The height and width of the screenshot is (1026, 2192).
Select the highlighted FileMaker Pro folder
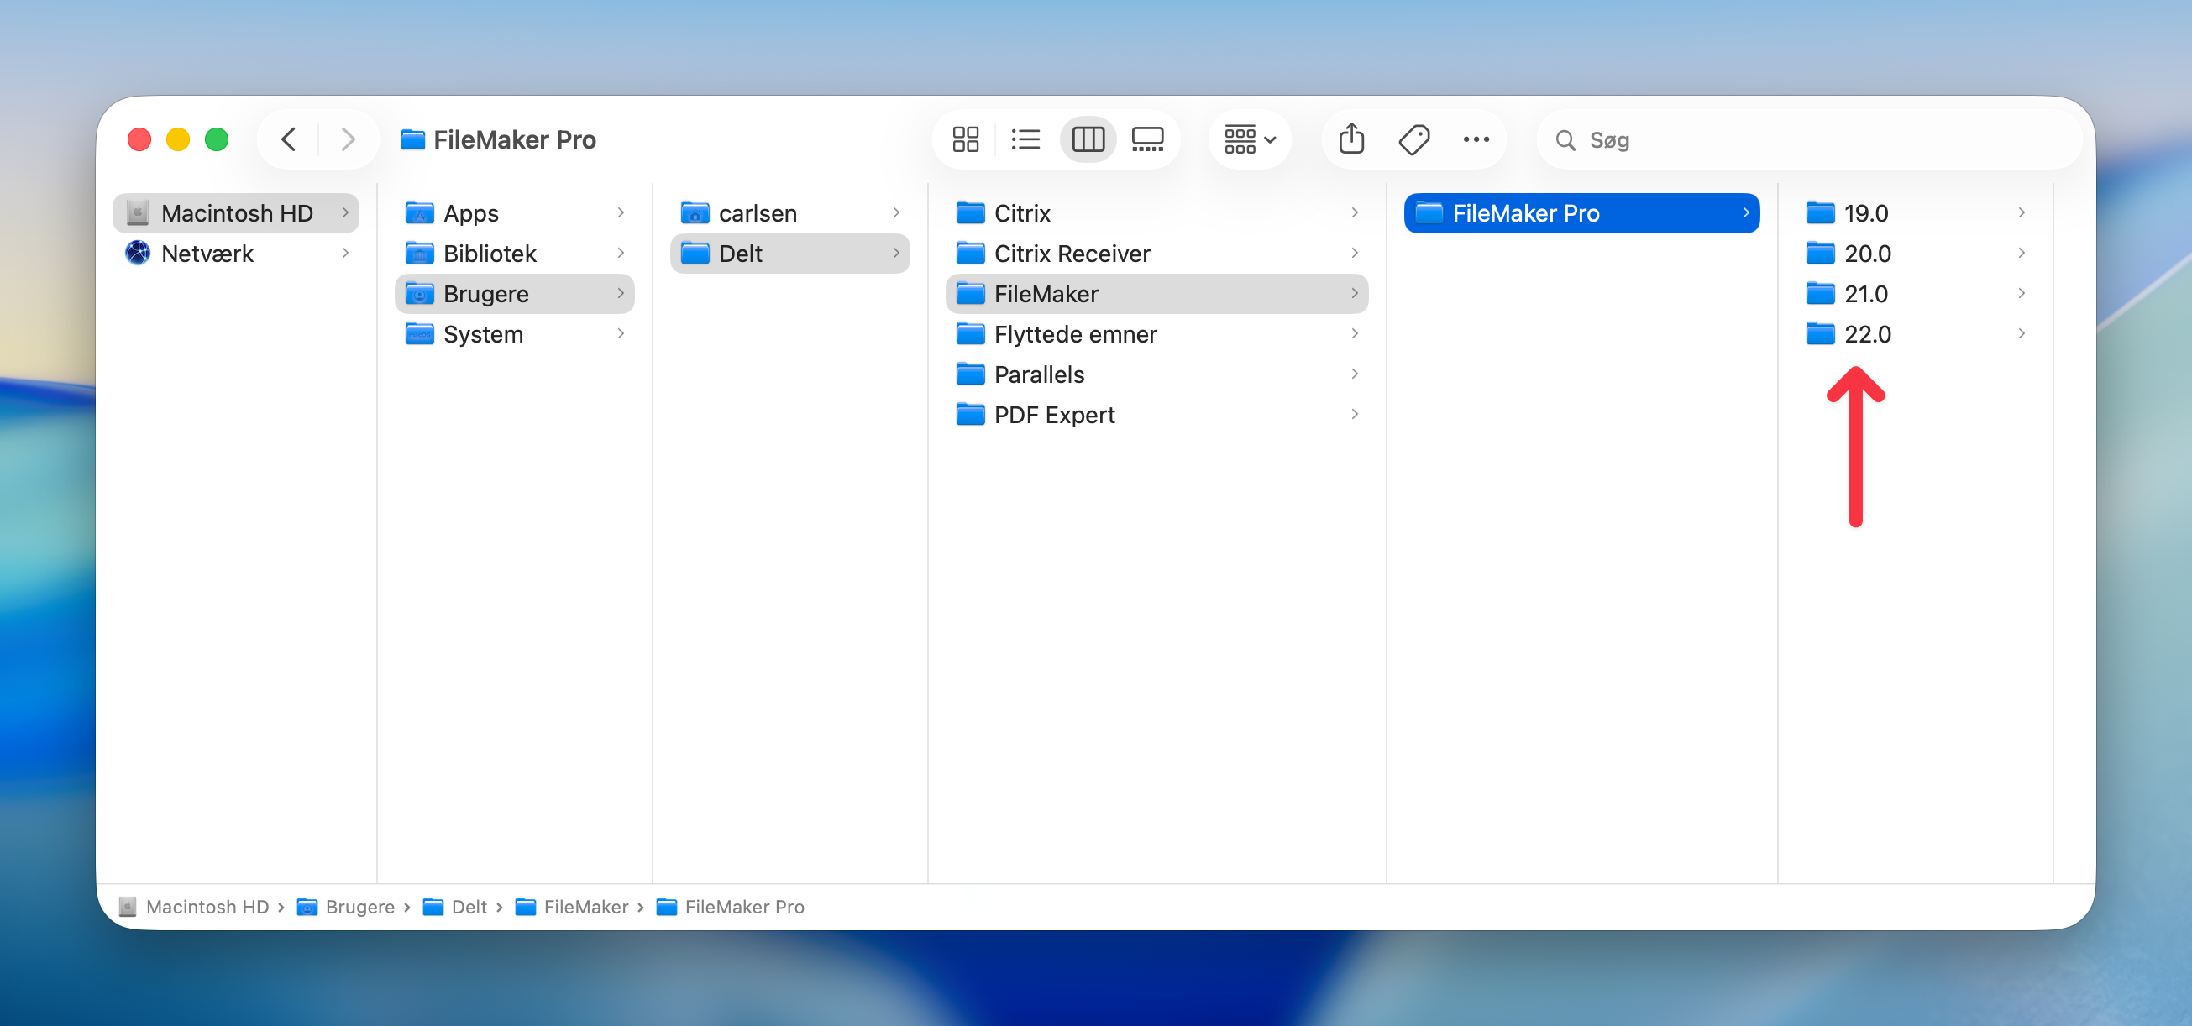(x=1582, y=212)
